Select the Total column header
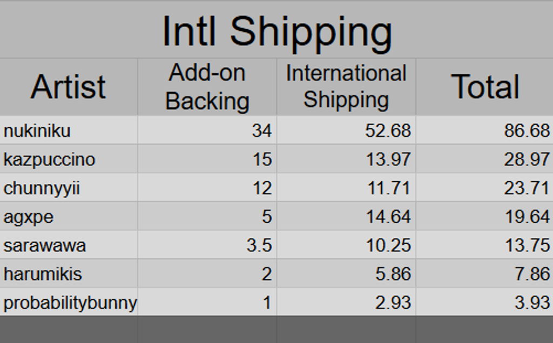The height and width of the screenshot is (343, 553). tap(484, 87)
